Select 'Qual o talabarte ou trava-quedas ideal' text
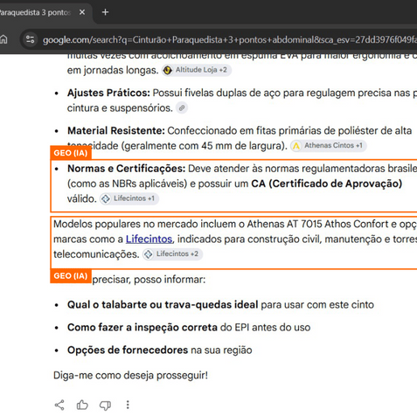Screen dimensions: 417x416 [163, 305]
